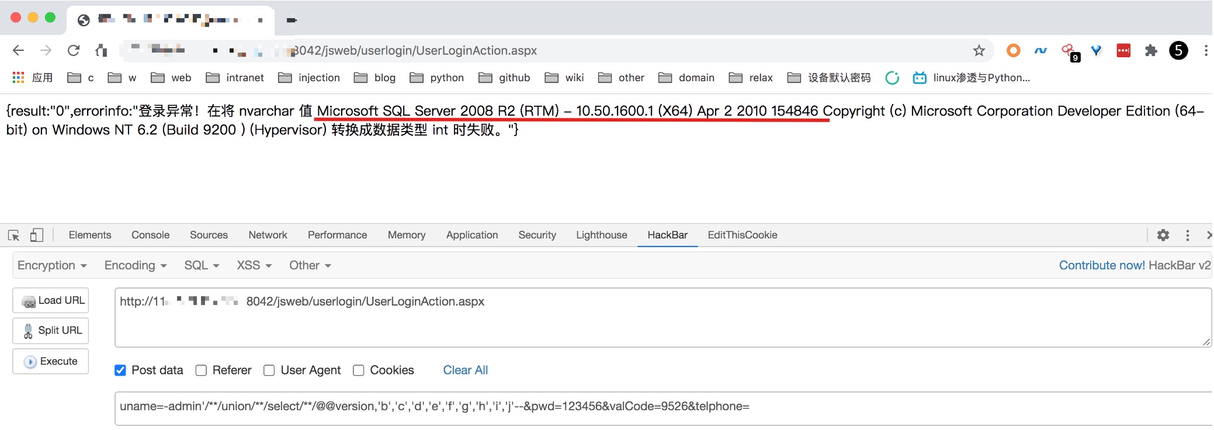Open the blue Y extension icon
This screenshot has height=430, width=1214.
pos(1096,51)
